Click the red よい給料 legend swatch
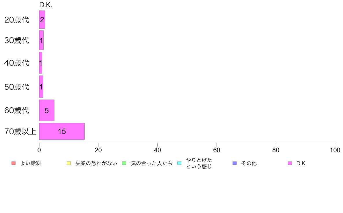 click(14, 163)
